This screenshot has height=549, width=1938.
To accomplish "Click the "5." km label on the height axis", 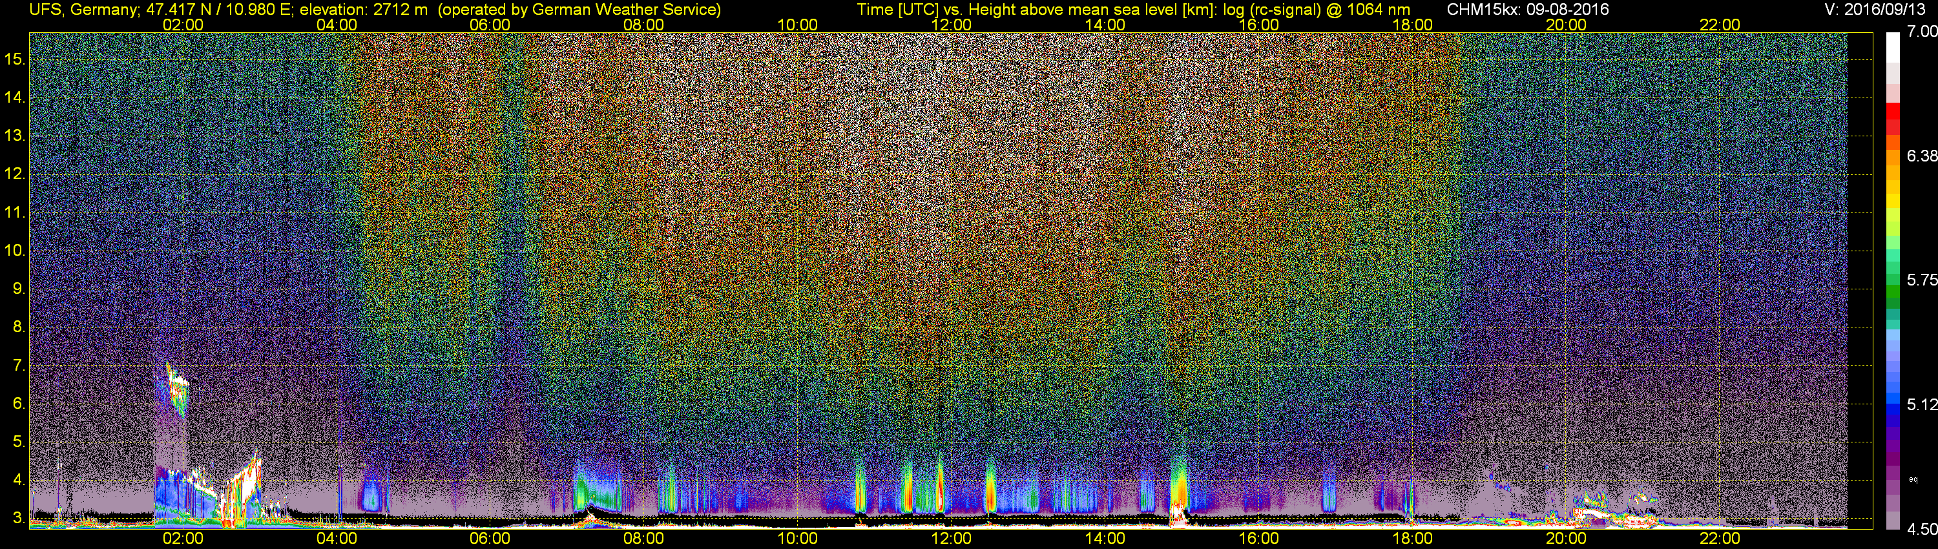I will (19, 442).
